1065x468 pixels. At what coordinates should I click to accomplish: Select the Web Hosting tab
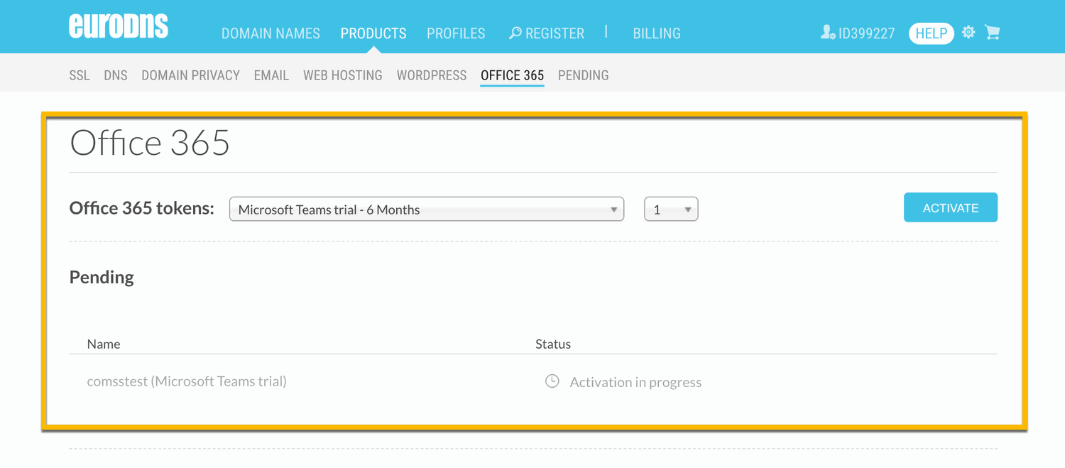343,75
